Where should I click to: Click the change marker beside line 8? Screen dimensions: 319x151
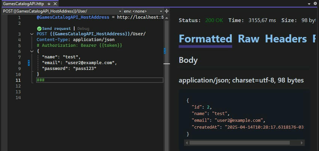(x=29, y=63)
